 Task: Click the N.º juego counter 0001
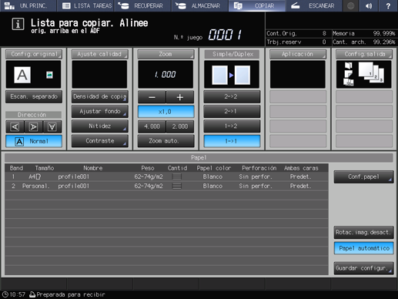(x=225, y=35)
